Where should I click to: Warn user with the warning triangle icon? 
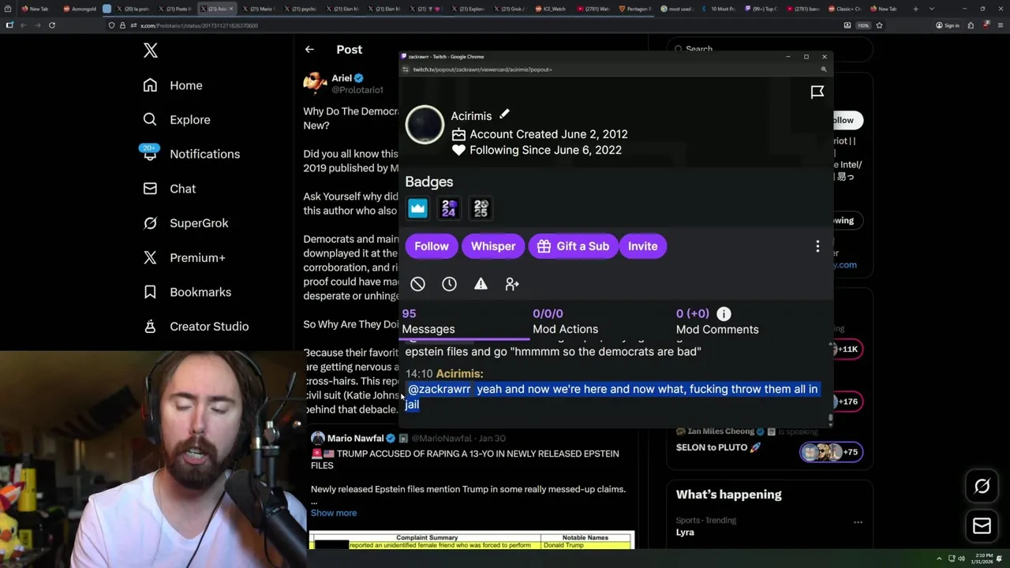coord(481,284)
